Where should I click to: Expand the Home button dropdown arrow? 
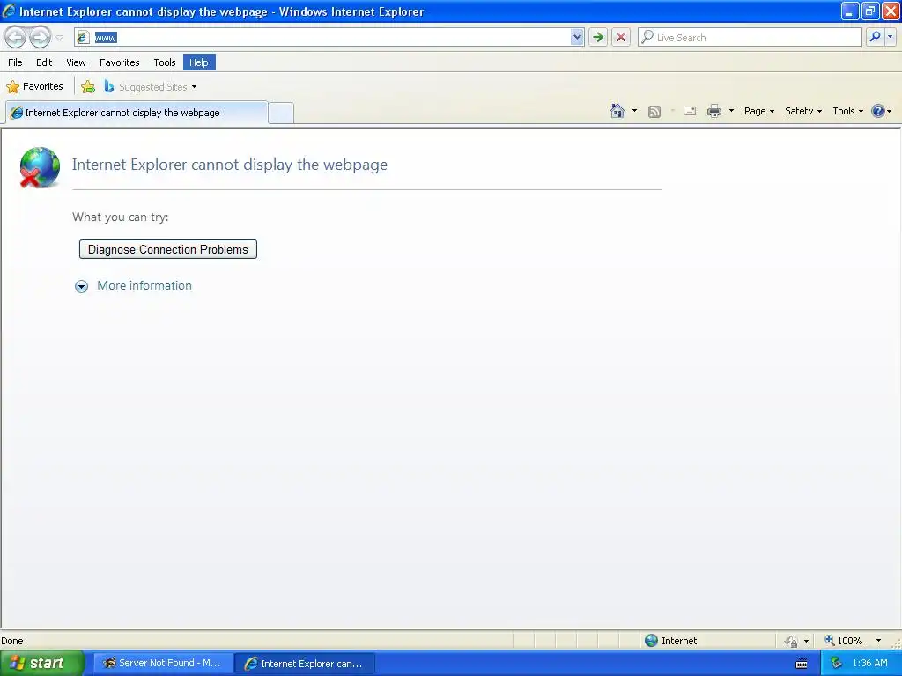click(x=634, y=111)
